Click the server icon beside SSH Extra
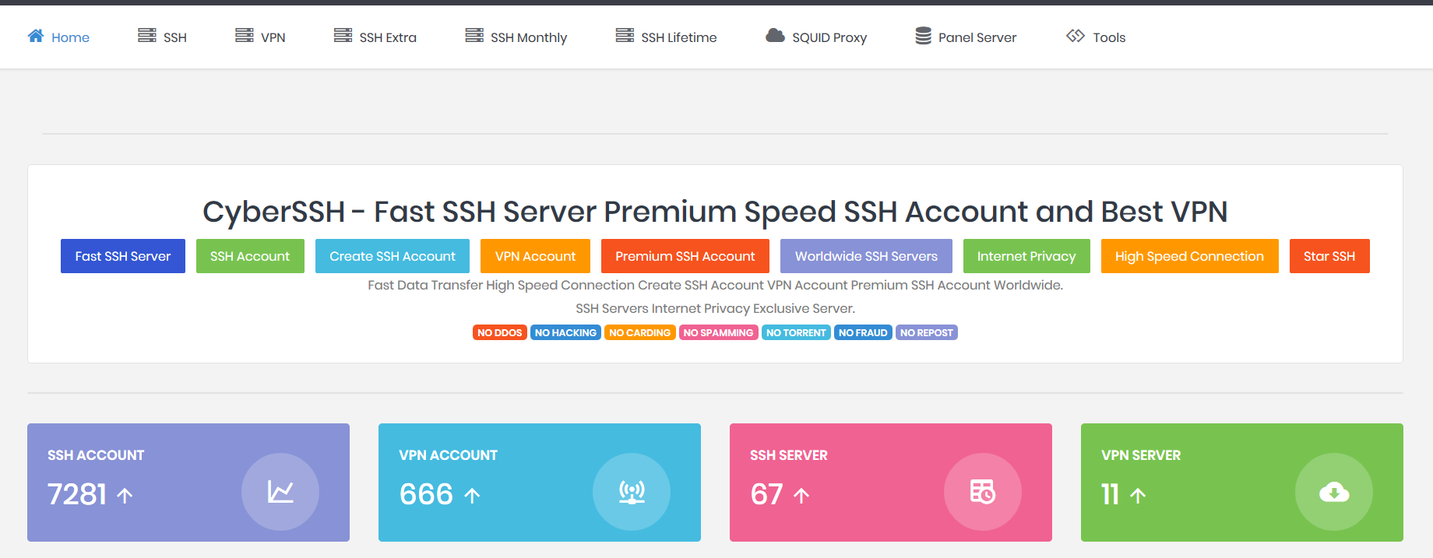Viewport: 1433px width, 558px height. [x=343, y=35]
